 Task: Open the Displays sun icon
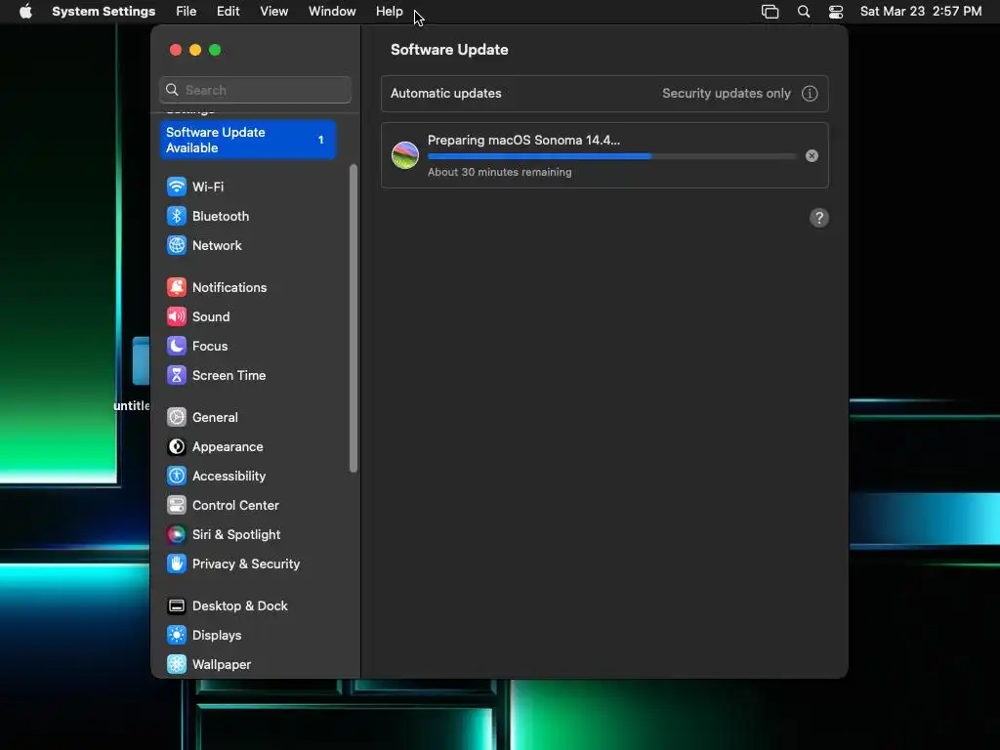point(177,636)
